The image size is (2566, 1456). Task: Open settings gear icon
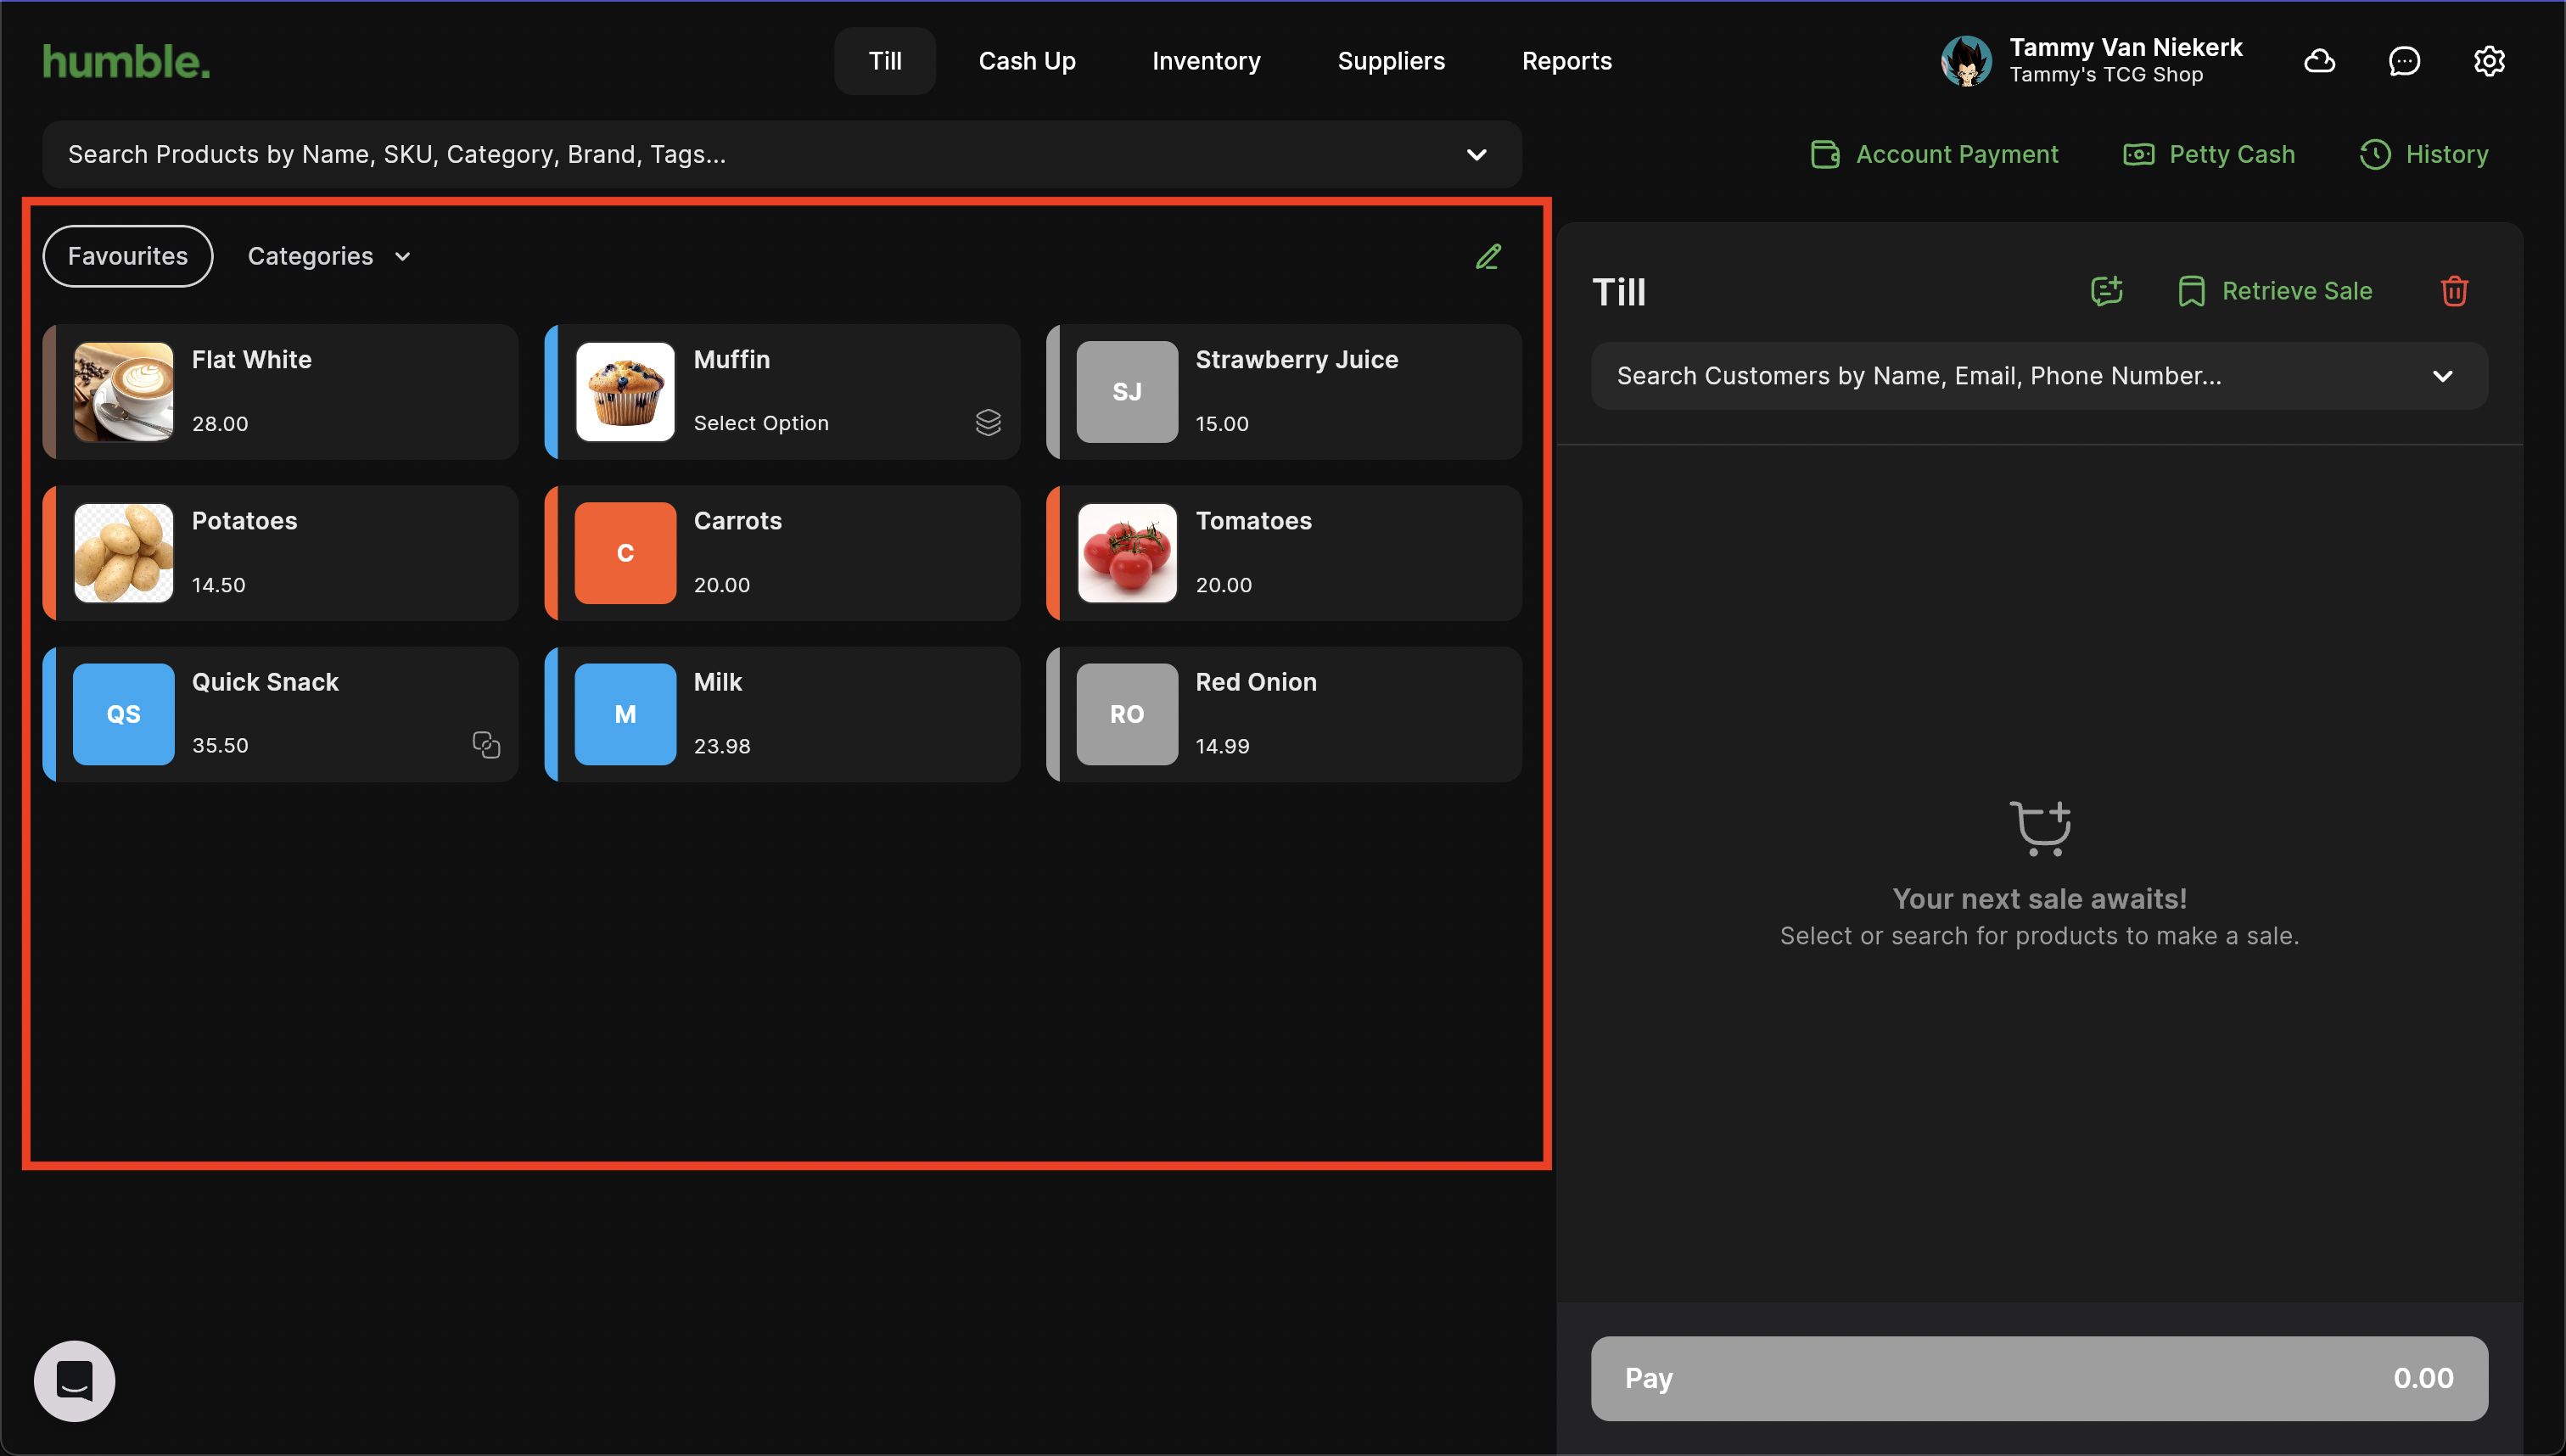click(x=2488, y=61)
